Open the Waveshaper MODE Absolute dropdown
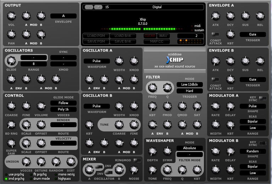The height and width of the screenshot is (184, 272). [x=190, y=148]
